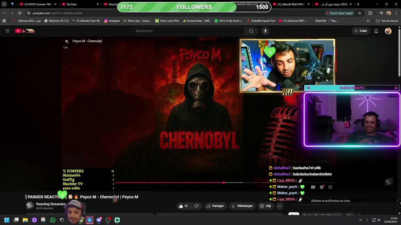Viewport: 401px width, 225px height.
Task: Switch to the YouTube tab
Action: 80,4
